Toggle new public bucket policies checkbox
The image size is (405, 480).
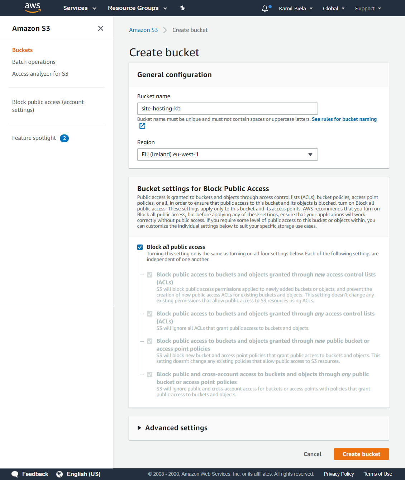(x=150, y=341)
